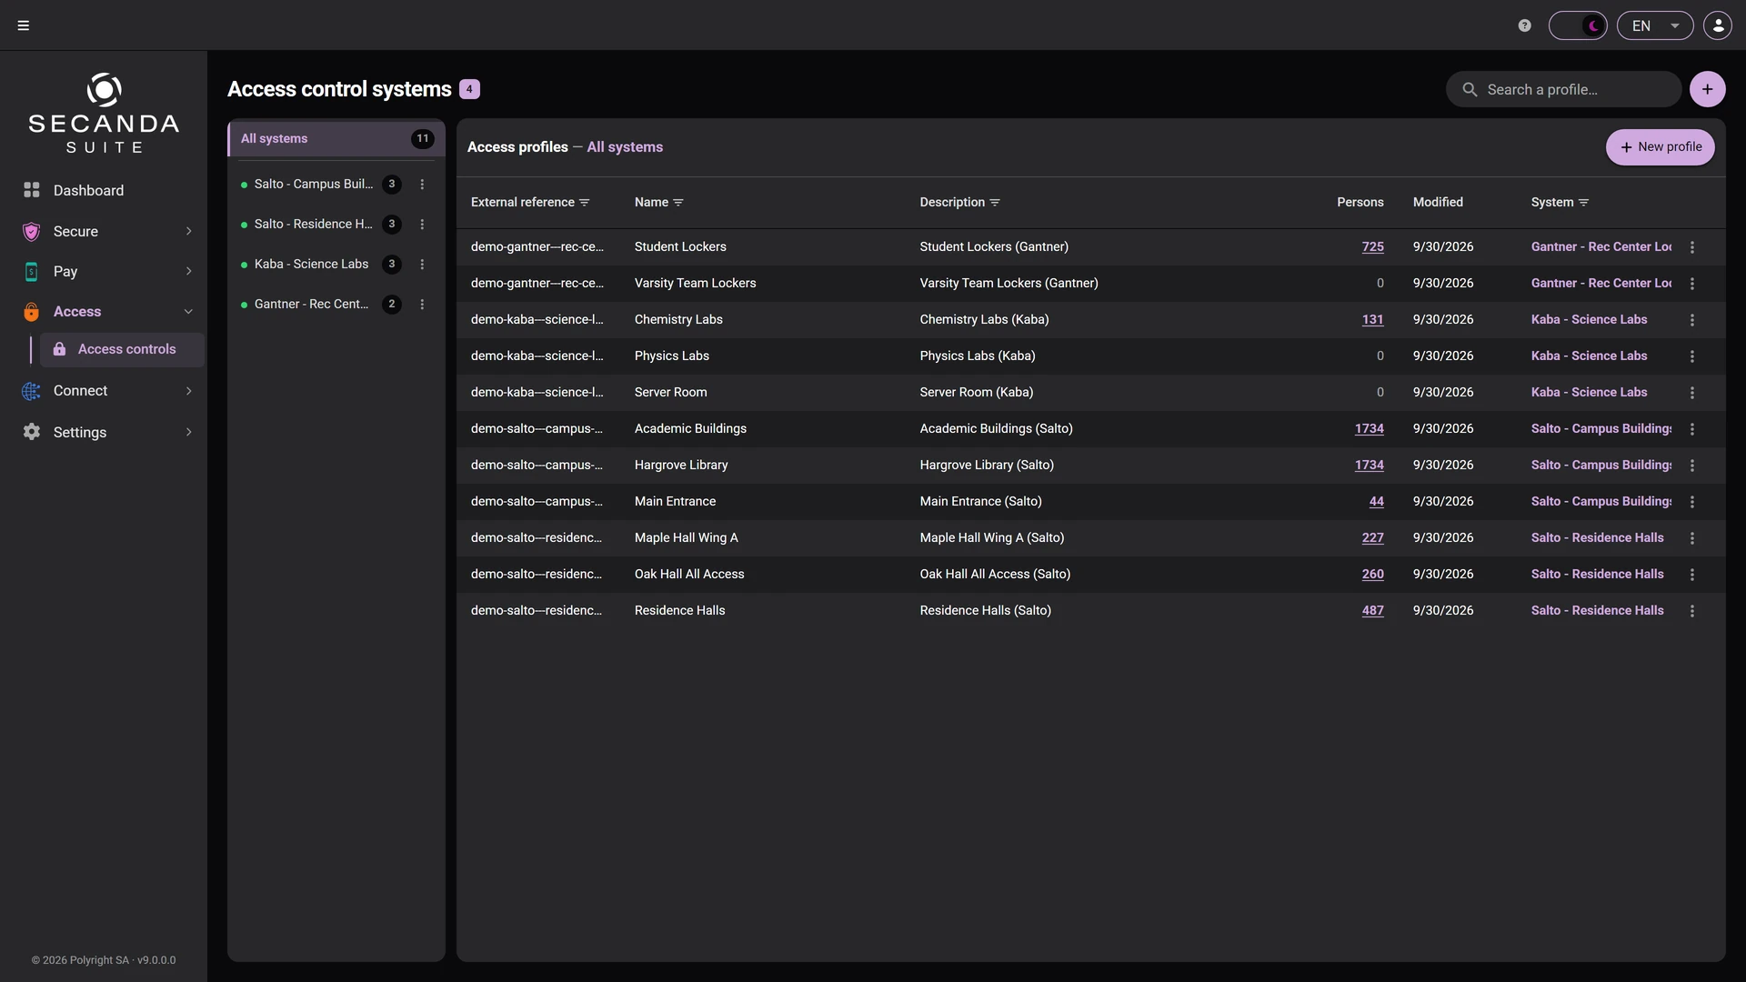Expand the Settings menu section
1746x982 pixels.
tap(104, 432)
